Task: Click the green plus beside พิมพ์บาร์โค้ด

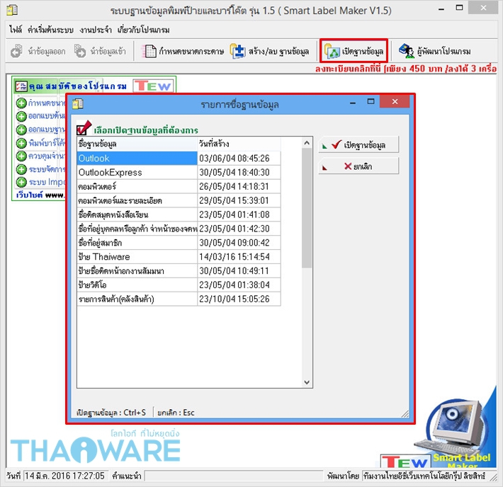Action: 21,143
